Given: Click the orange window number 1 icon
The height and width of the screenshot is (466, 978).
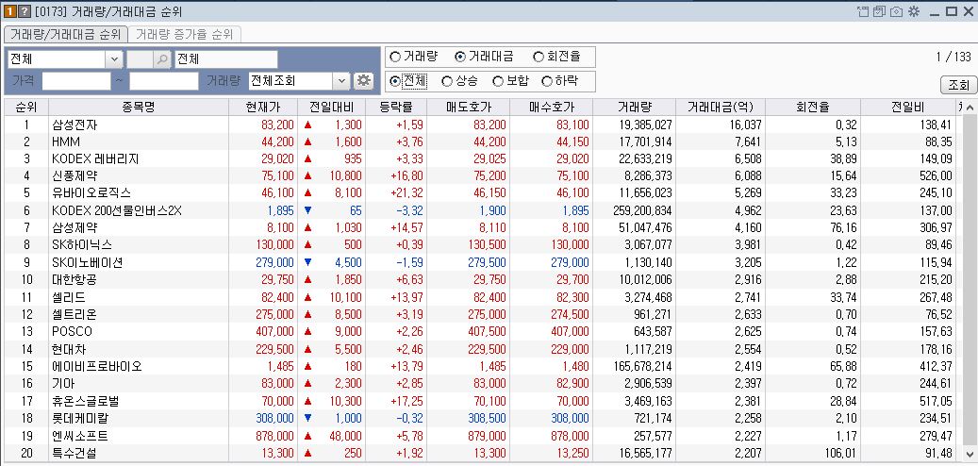Looking at the screenshot, I should (9, 11).
